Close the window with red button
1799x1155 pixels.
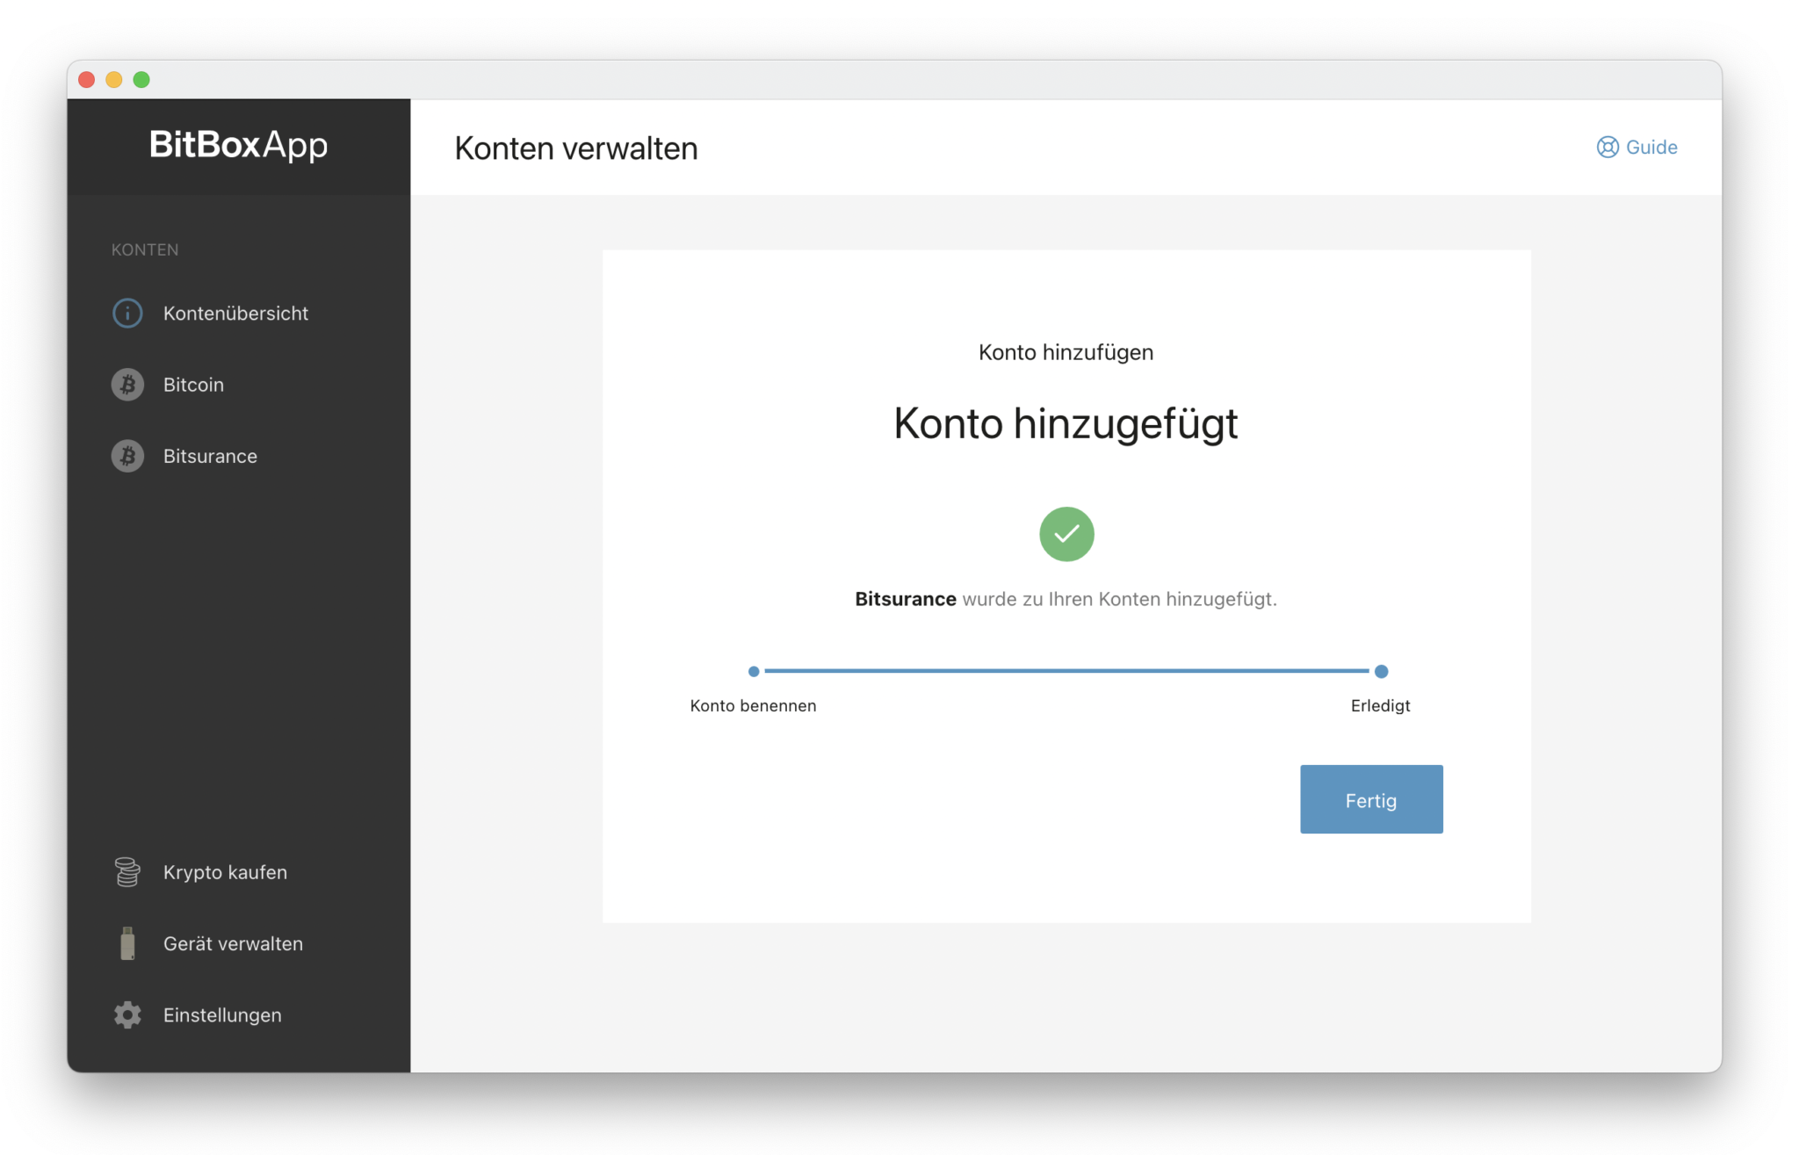[86, 80]
